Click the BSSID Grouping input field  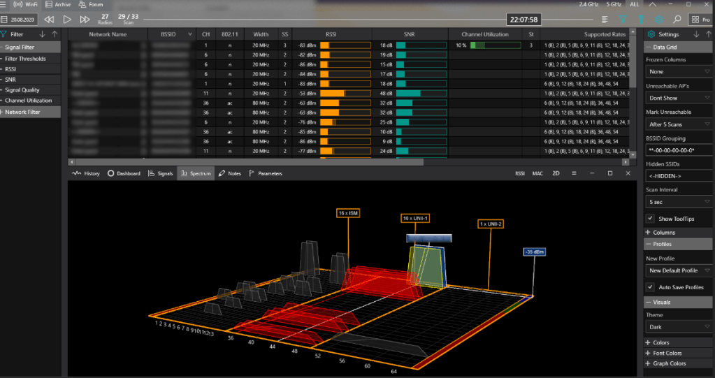click(678, 150)
